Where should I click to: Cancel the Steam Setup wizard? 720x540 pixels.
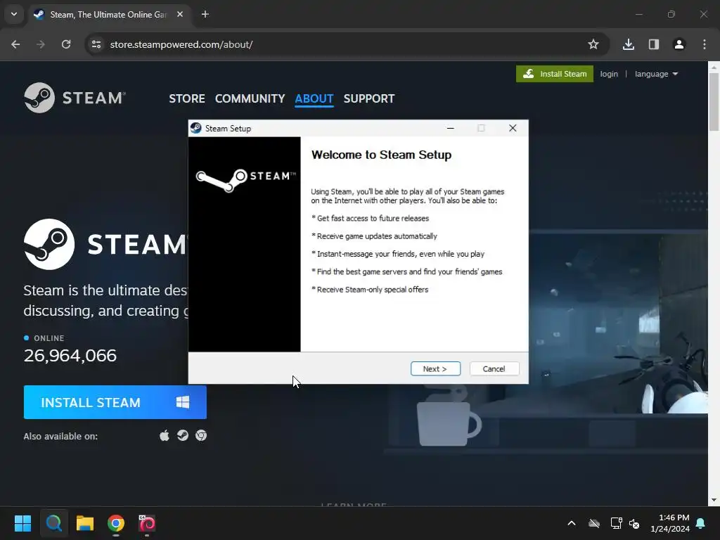pyautogui.click(x=494, y=368)
